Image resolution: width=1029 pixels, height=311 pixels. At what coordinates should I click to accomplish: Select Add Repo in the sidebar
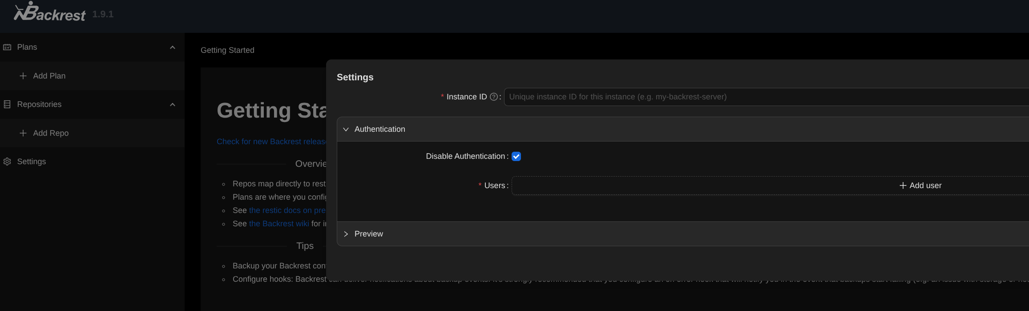[51, 133]
